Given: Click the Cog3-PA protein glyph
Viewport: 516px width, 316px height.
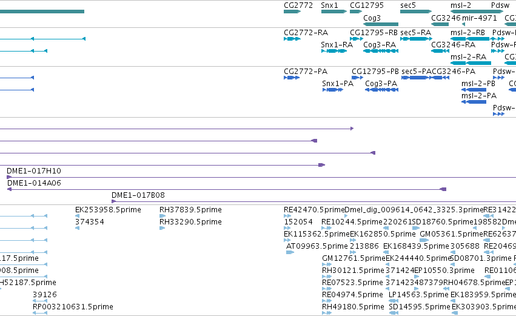Looking at the screenshot, I should [382, 90].
